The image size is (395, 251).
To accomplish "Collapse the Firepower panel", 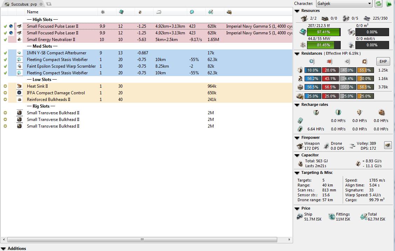I will (297, 138).
